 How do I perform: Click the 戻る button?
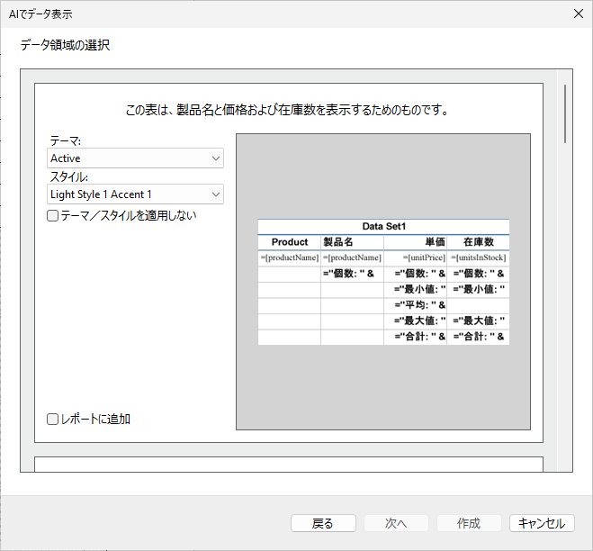click(323, 523)
